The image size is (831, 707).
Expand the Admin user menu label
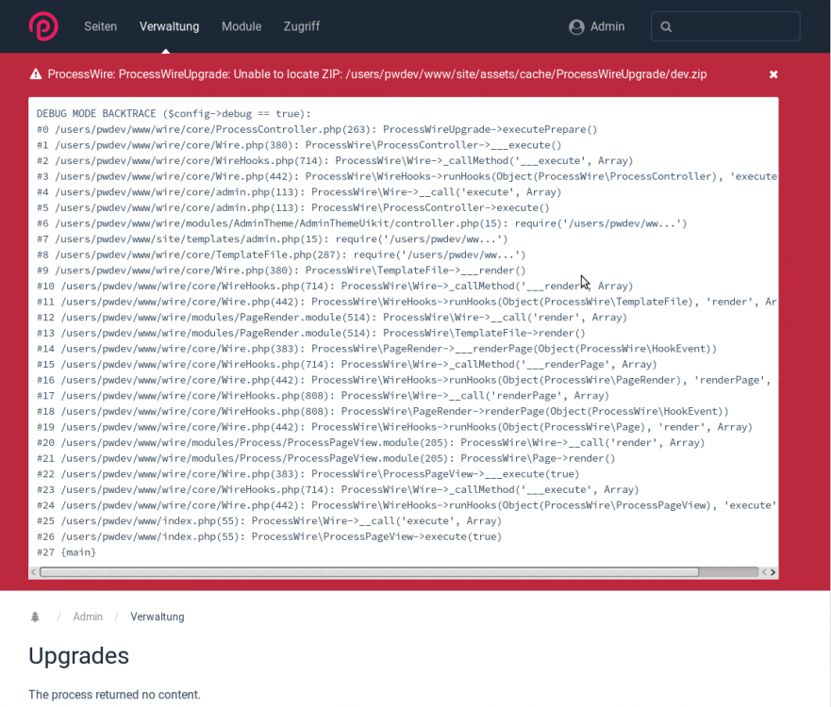pyautogui.click(x=607, y=26)
